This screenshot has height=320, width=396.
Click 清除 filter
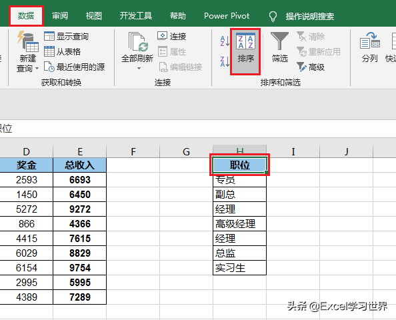[311, 37]
